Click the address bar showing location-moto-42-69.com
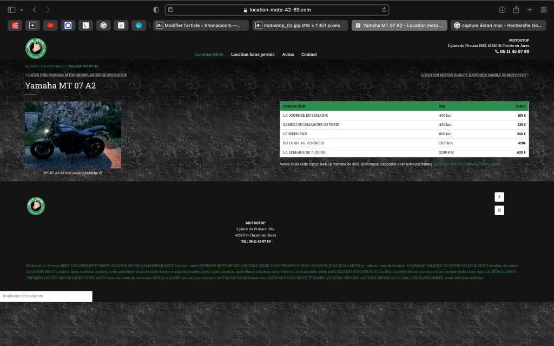Image resolution: width=554 pixels, height=346 pixels. (x=276, y=10)
